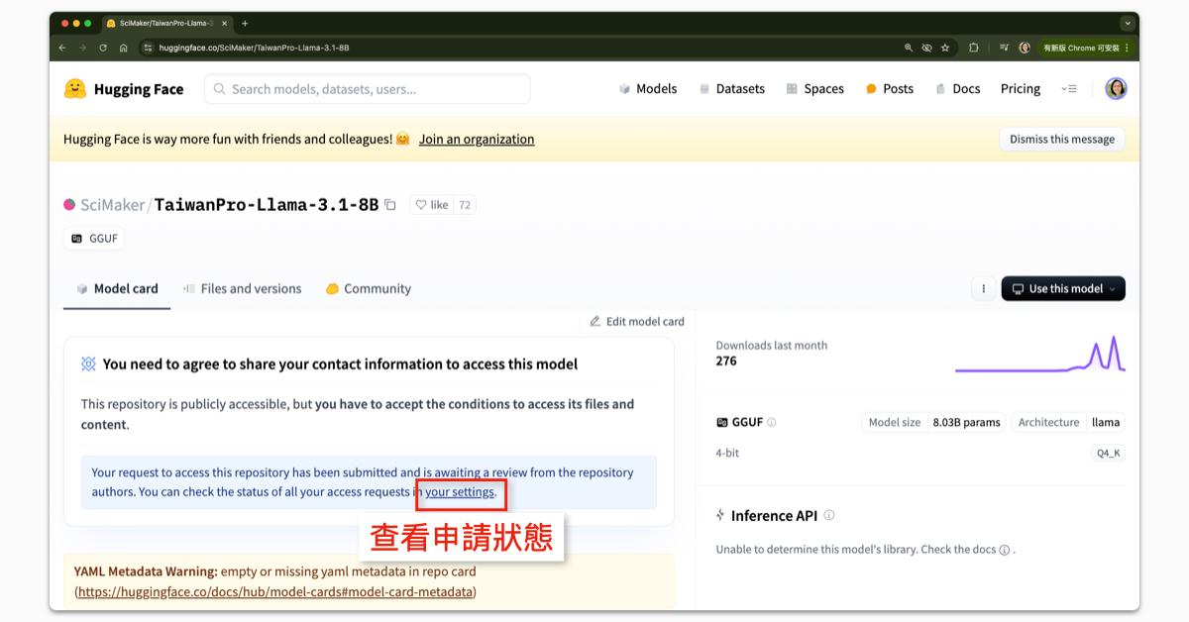
Task: Expand the Use this model dropdown
Action: tap(1063, 289)
